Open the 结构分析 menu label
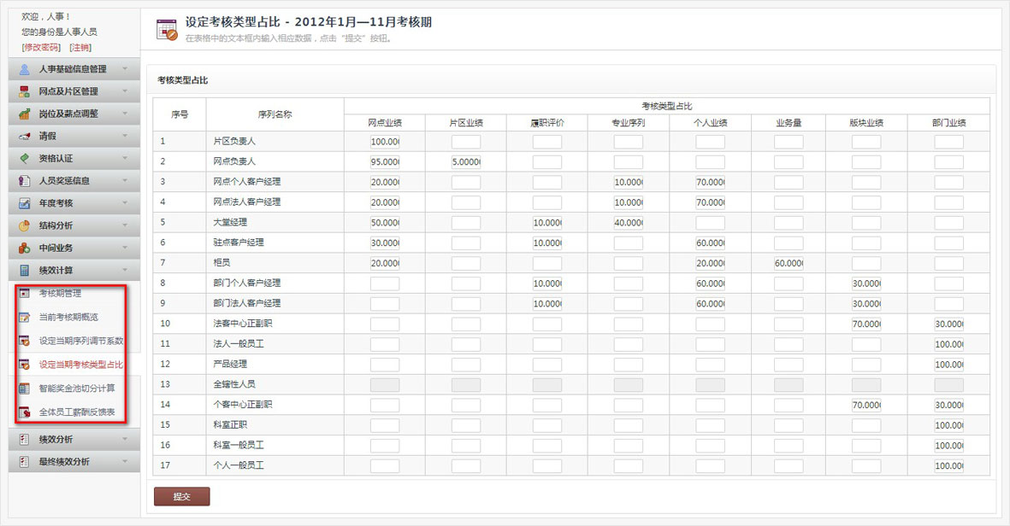Screen dimensions: 1010x526 point(56,225)
